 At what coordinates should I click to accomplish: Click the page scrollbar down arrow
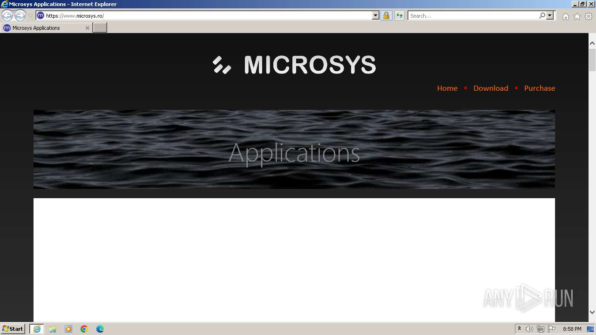point(592,312)
